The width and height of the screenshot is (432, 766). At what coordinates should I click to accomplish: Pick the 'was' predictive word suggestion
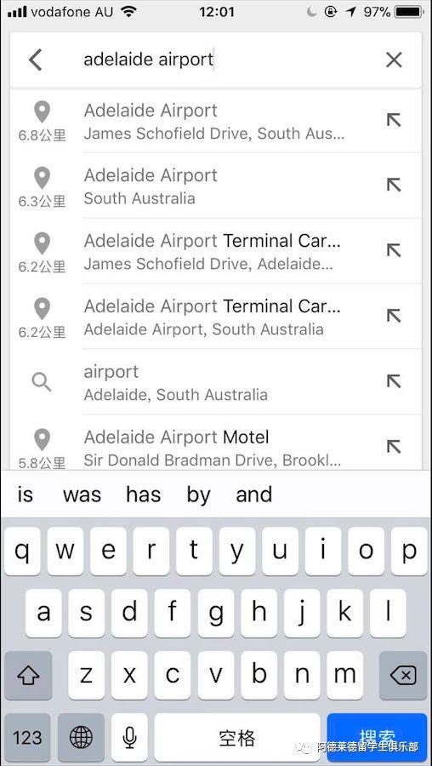[82, 494]
